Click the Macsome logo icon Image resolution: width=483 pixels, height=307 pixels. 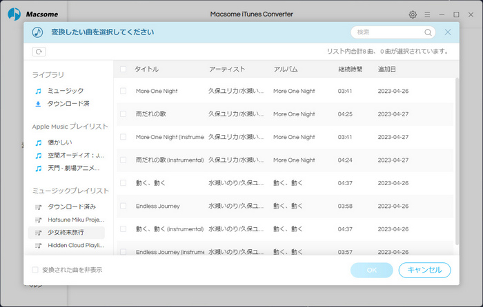(14, 14)
